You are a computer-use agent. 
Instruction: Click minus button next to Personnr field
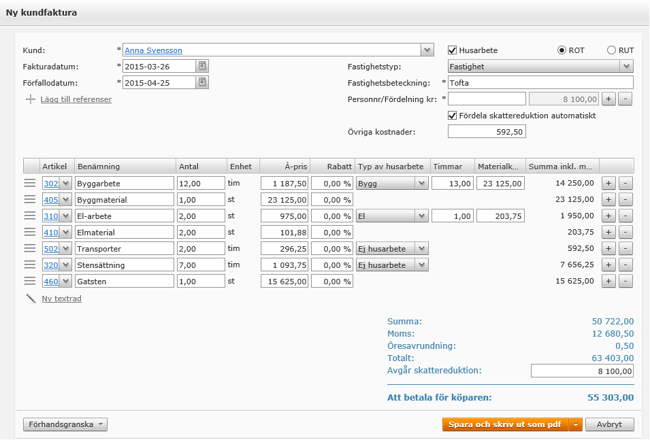click(626, 99)
